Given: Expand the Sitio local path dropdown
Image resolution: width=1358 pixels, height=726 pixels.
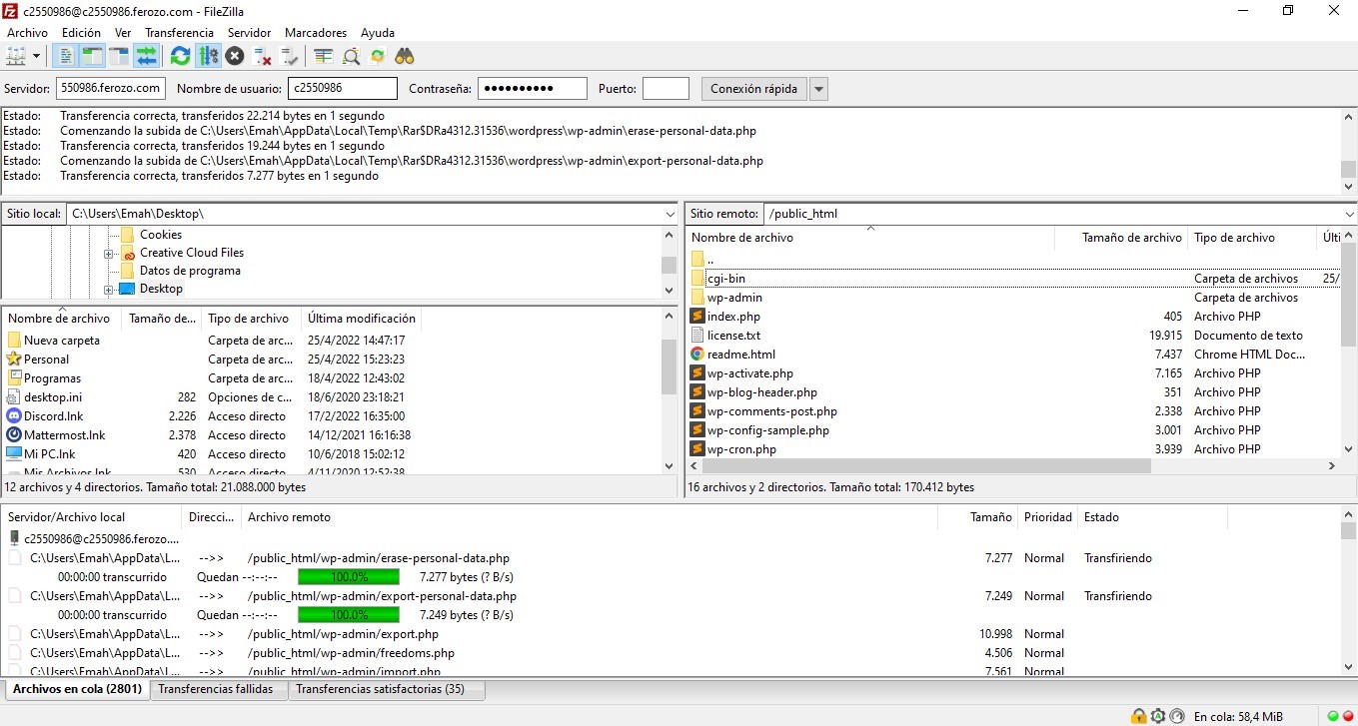Looking at the screenshot, I should [x=670, y=214].
